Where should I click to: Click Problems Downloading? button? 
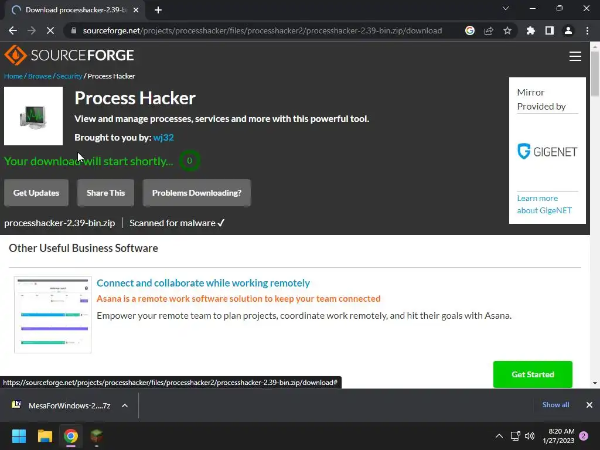197,193
